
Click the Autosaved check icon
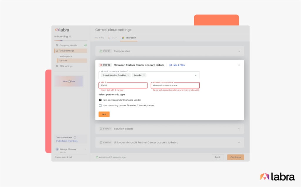97,157
